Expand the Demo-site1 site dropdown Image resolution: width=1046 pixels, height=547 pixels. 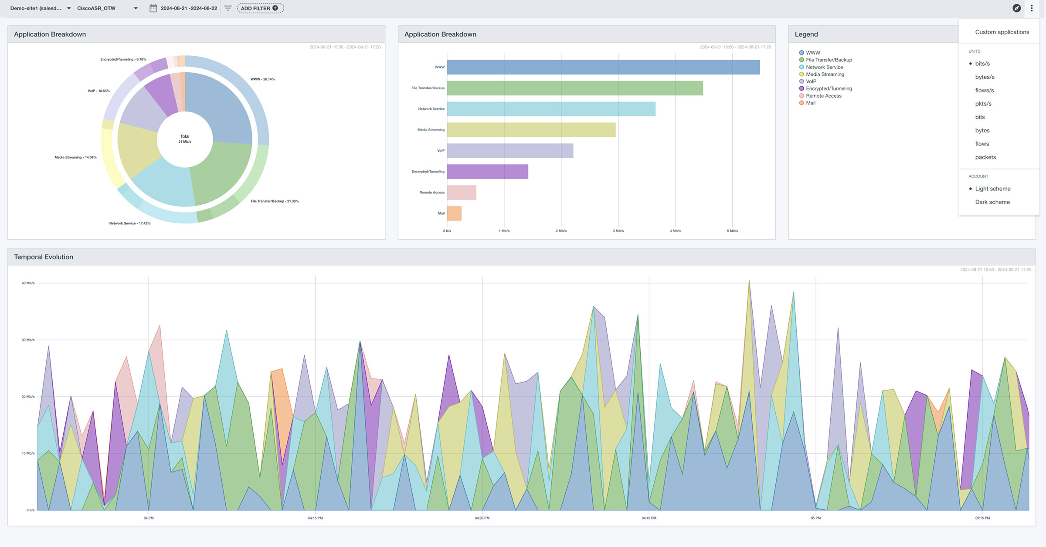(x=41, y=8)
